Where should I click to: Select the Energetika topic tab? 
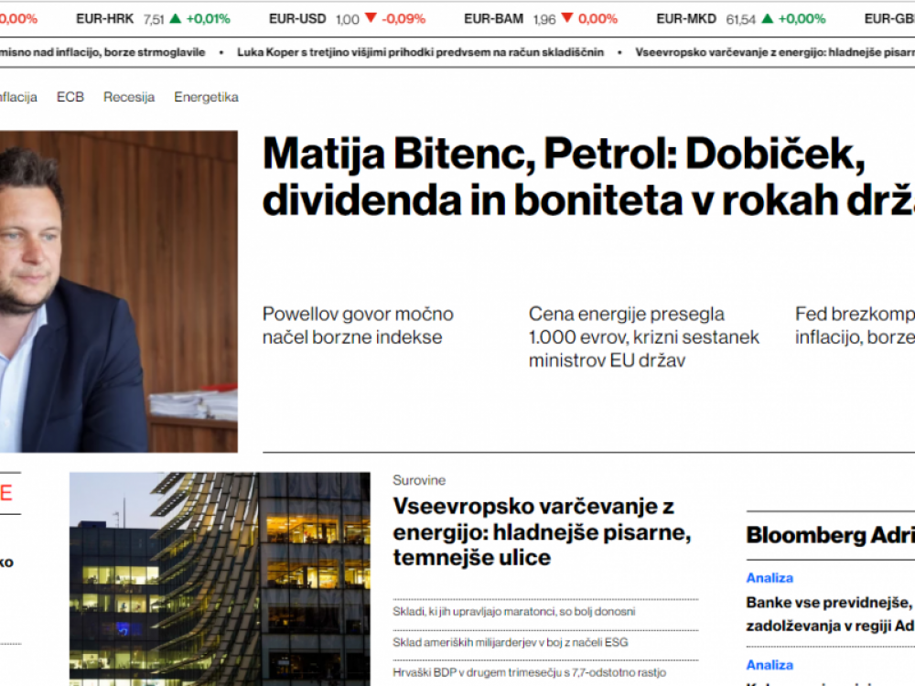pyautogui.click(x=206, y=97)
